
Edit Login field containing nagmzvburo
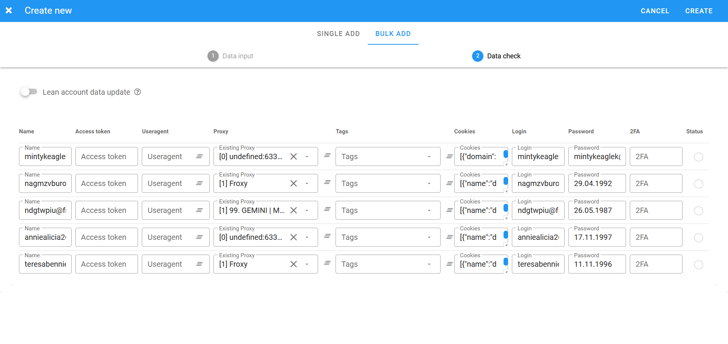point(538,183)
